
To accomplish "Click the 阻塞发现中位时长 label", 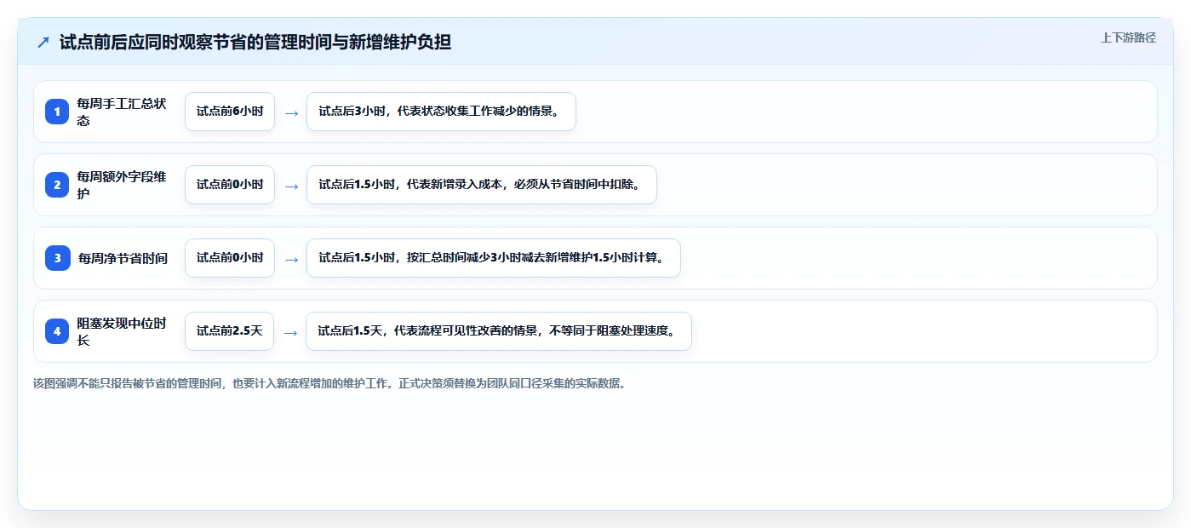I will coord(122,331).
